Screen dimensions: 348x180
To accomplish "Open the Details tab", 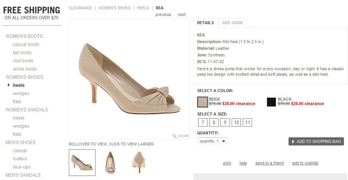I will pyautogui.click(x=205, y=23).
